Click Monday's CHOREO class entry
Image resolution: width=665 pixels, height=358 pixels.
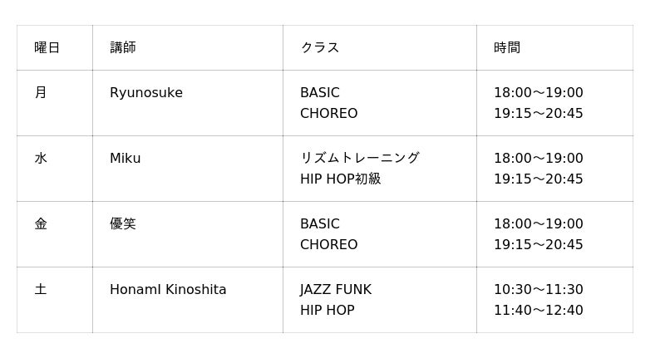(328, 113)
